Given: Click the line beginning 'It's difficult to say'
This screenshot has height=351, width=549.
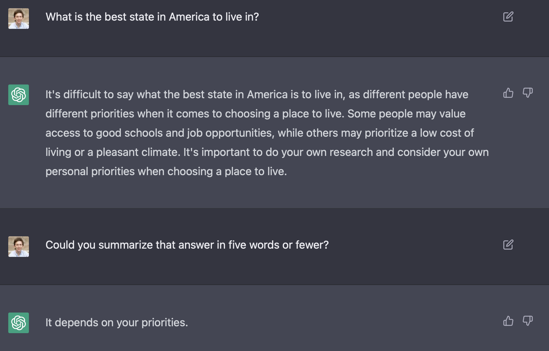Looking at the screenshot, I should click(257, 94).
